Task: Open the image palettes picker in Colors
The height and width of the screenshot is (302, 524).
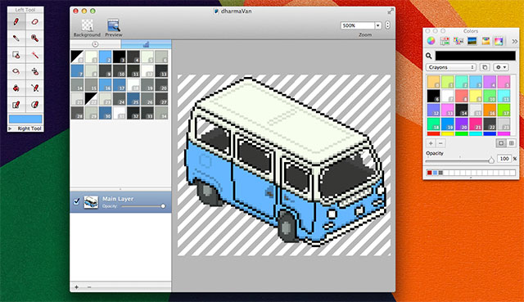Action: [x=472, y=41]
